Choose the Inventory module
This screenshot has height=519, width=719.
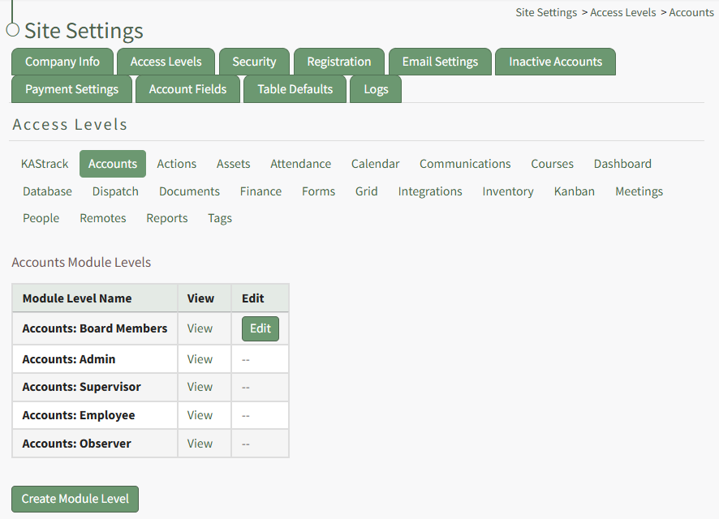[508, 191]
